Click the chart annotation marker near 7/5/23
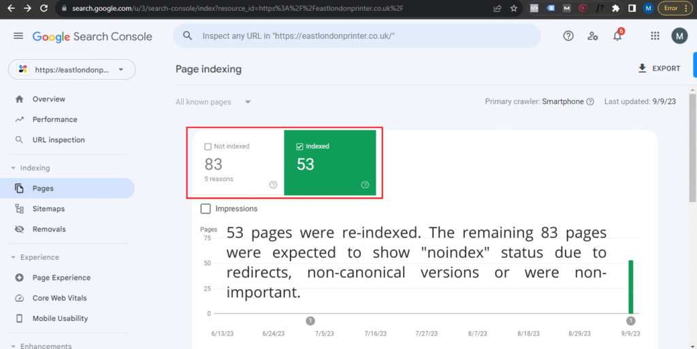The image size is (697, 349). coord(310,320)
